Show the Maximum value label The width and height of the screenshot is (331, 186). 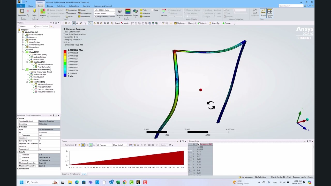(x=145, y=13)
